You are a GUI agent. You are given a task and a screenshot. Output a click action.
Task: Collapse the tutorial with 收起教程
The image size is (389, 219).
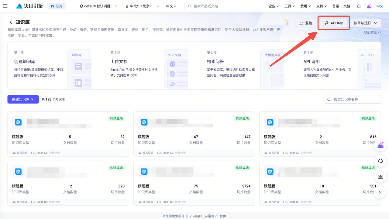(372, 32)
